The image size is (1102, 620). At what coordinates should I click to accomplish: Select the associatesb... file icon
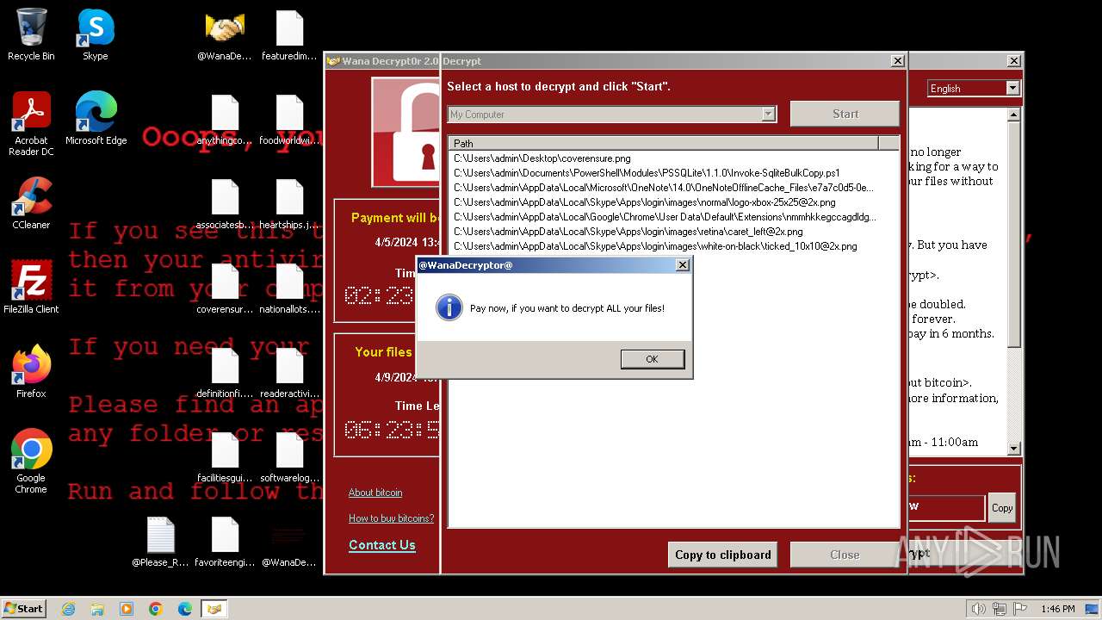pyautogui.click(x=225, y=203)
